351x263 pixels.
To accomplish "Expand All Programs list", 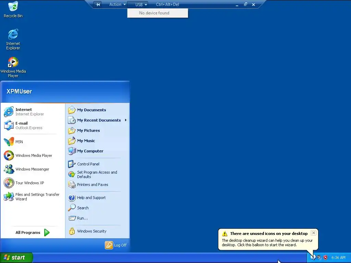I will [x=33, y=233].
